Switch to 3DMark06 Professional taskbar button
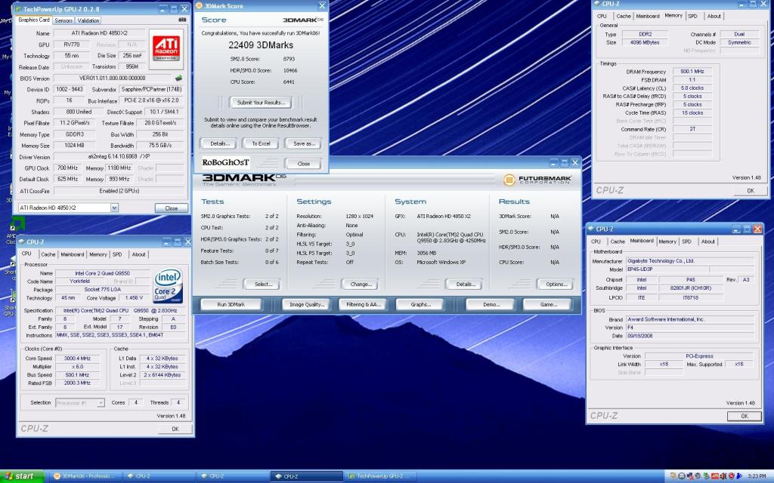774x483 pixels. click(x=85, y=476)
